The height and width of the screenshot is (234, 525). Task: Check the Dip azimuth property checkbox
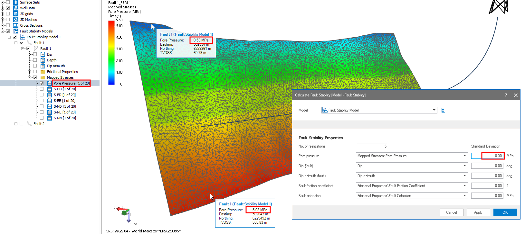click(x=35, y=66)
